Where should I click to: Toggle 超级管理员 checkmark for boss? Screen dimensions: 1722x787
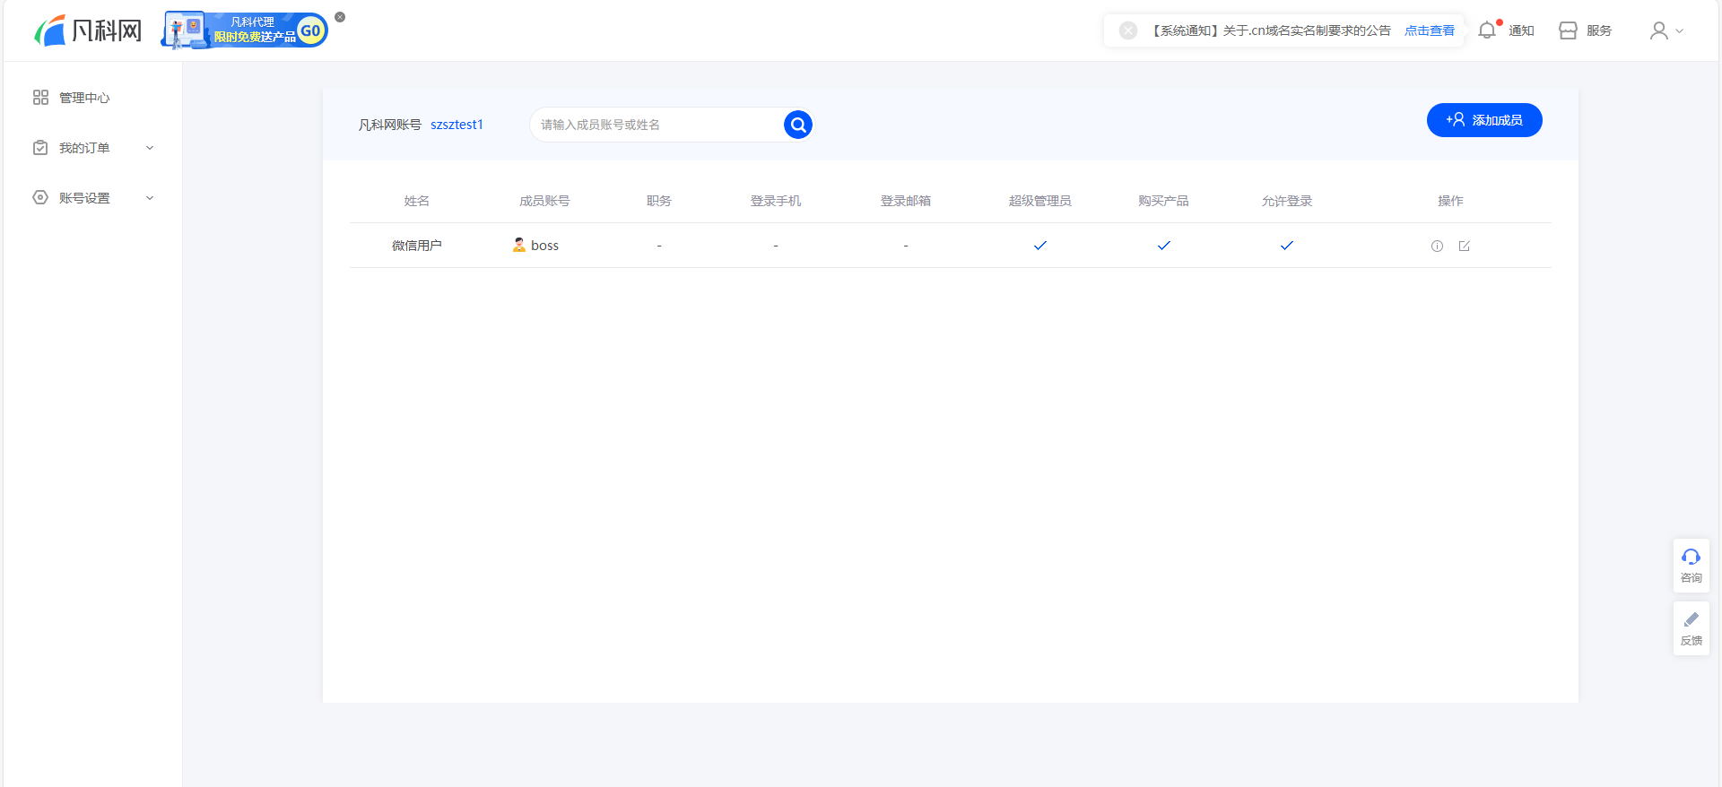coord(1039,246)
